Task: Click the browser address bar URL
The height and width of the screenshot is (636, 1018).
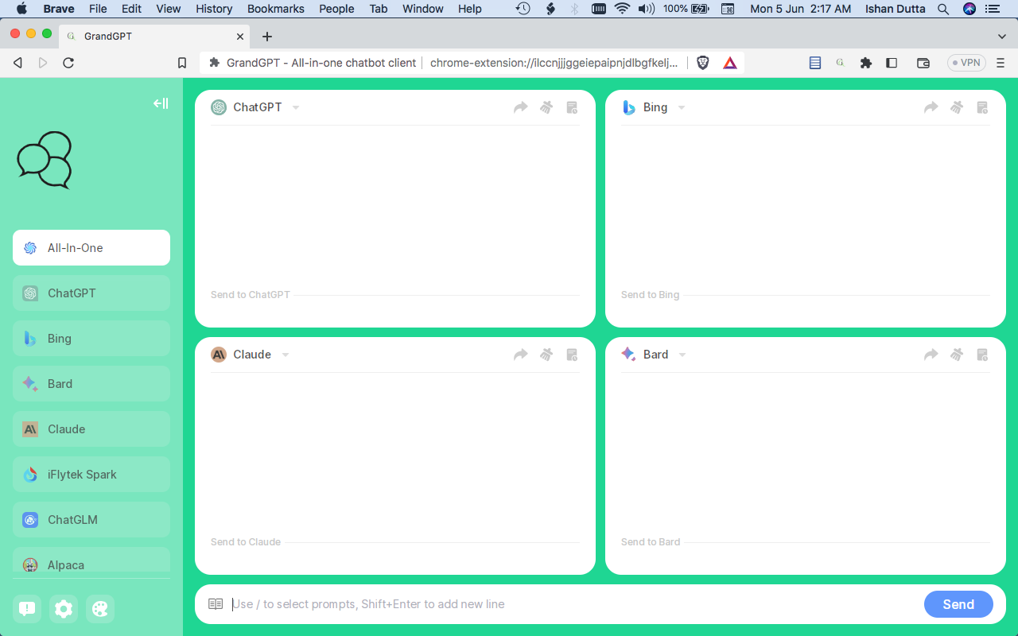Action: click(x=554, y=63)
